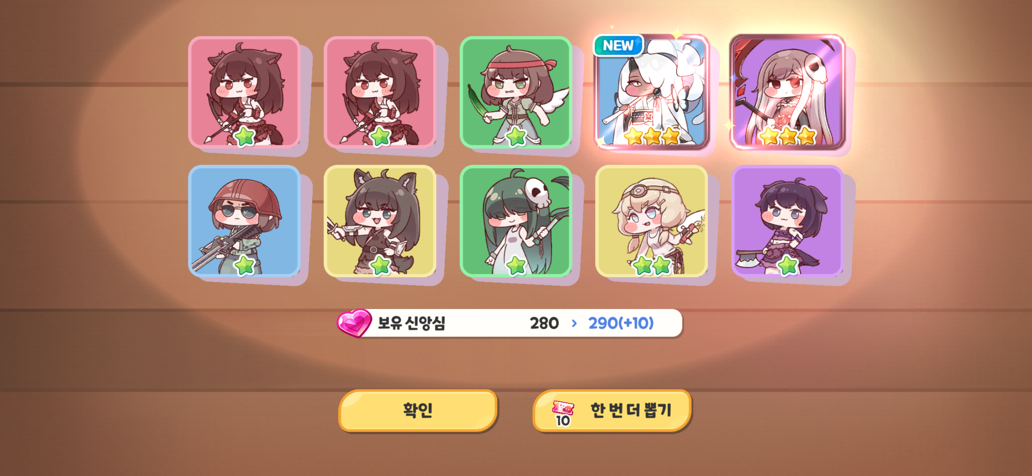Select the three-star purple scythe girl card
Viewport: 1032px width, 476px height.
[x=787, y=92]
